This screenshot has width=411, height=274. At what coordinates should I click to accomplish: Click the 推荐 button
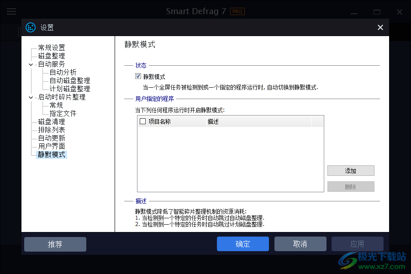[x=55, y=244]
